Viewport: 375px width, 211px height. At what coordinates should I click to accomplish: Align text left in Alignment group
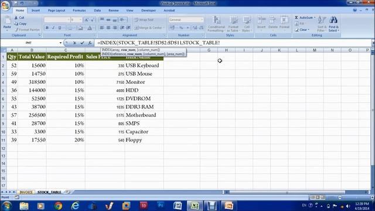pyautogui.click(x=101, y=28)
